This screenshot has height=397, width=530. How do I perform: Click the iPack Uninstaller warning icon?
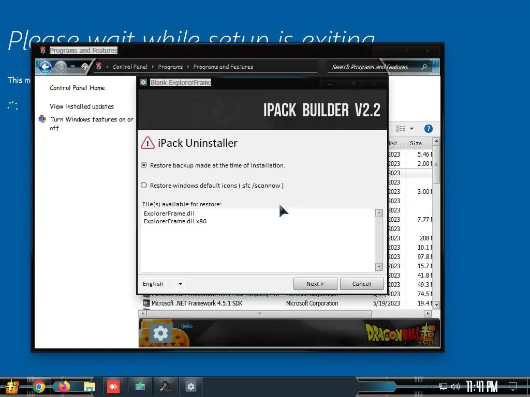(148, 143)
